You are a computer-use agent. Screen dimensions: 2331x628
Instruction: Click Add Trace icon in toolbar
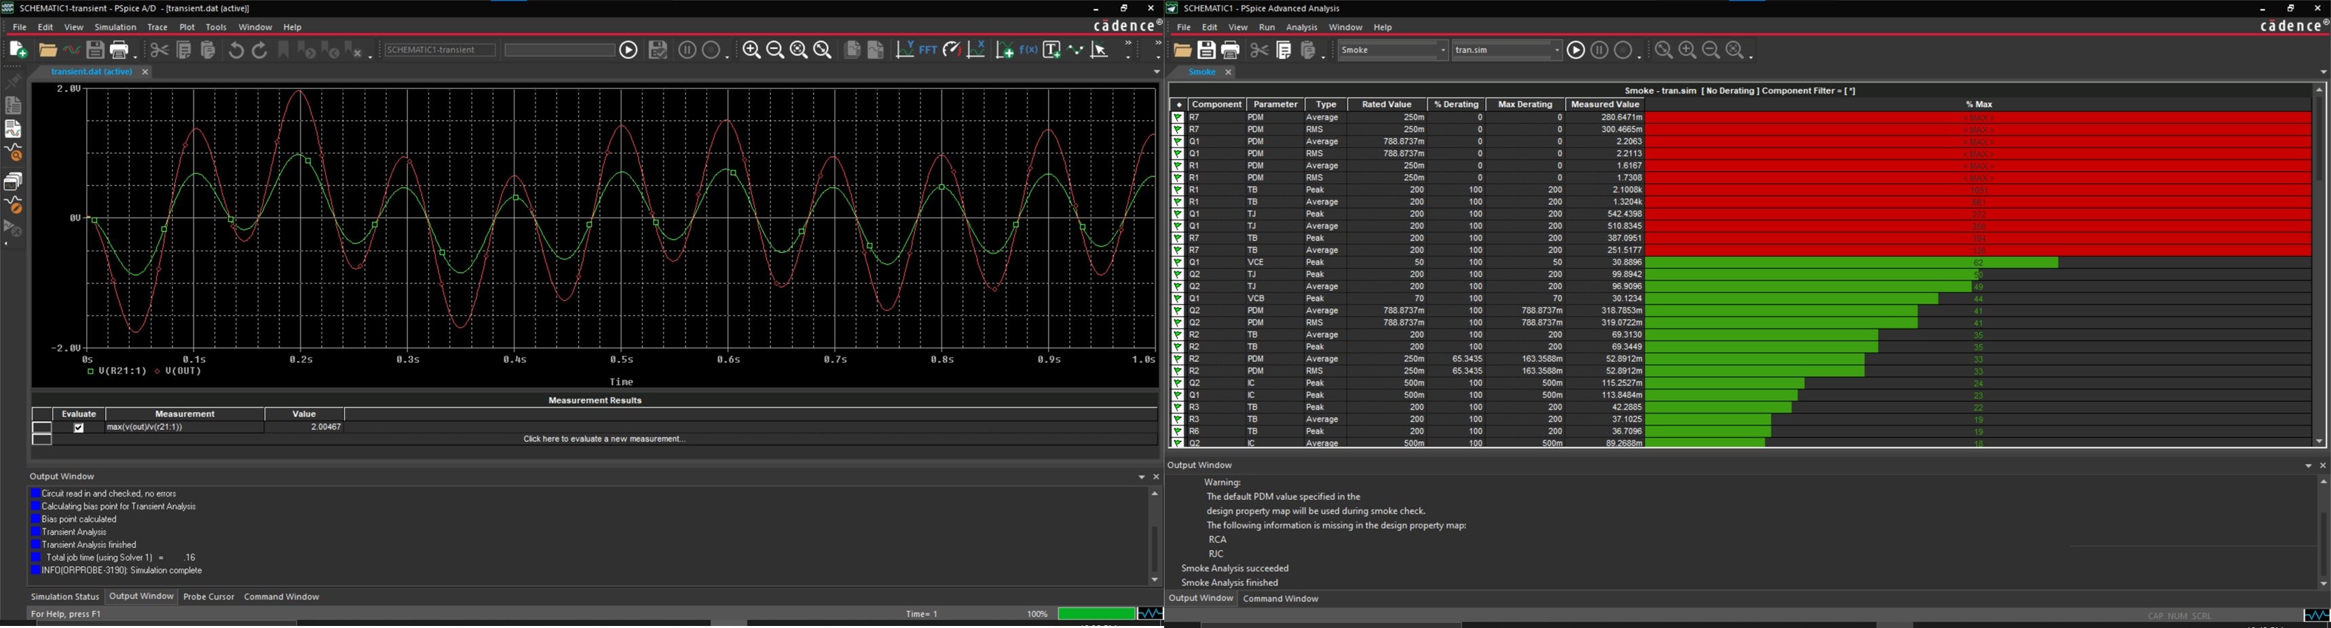click(x=1005, y=51)
